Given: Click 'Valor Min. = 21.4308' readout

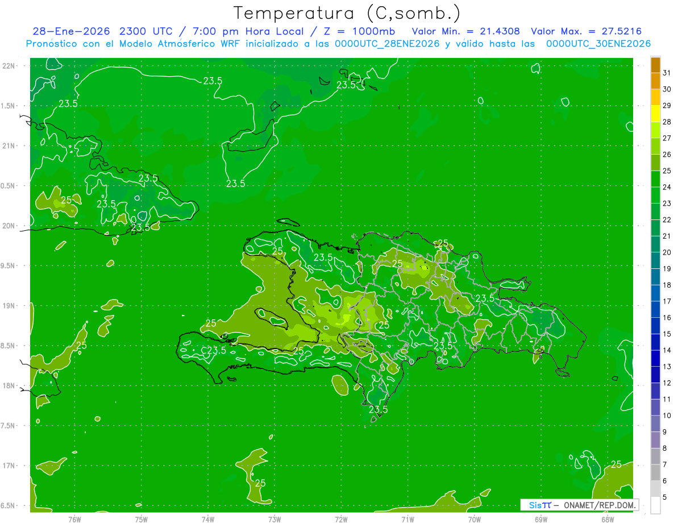Looking at the screenshot, I should point(465,31).
